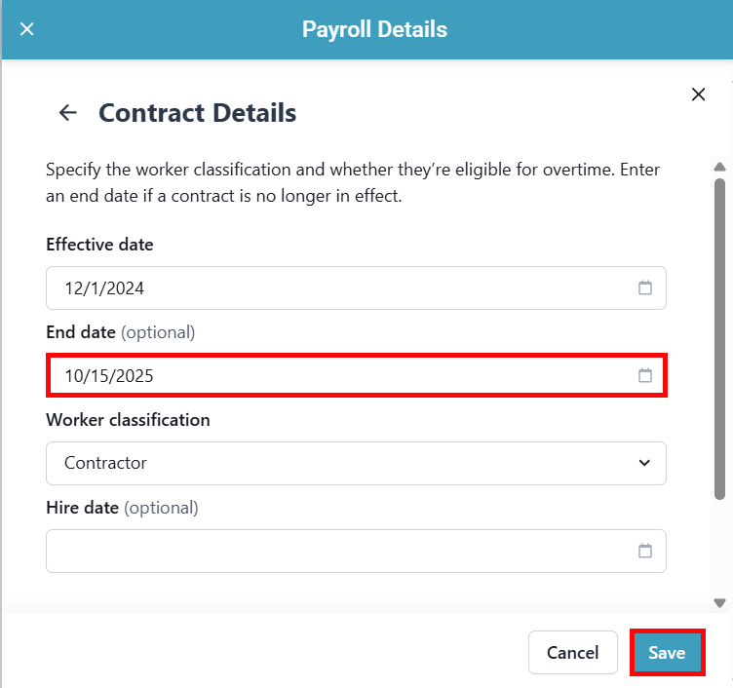The width and height of the screenshot is (733, 688).
Task: Save the contract details
Action: pyautogui.click(x=667, y=653)
